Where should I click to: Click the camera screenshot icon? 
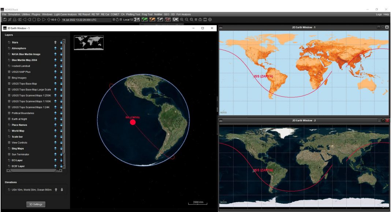pos(200,19)
